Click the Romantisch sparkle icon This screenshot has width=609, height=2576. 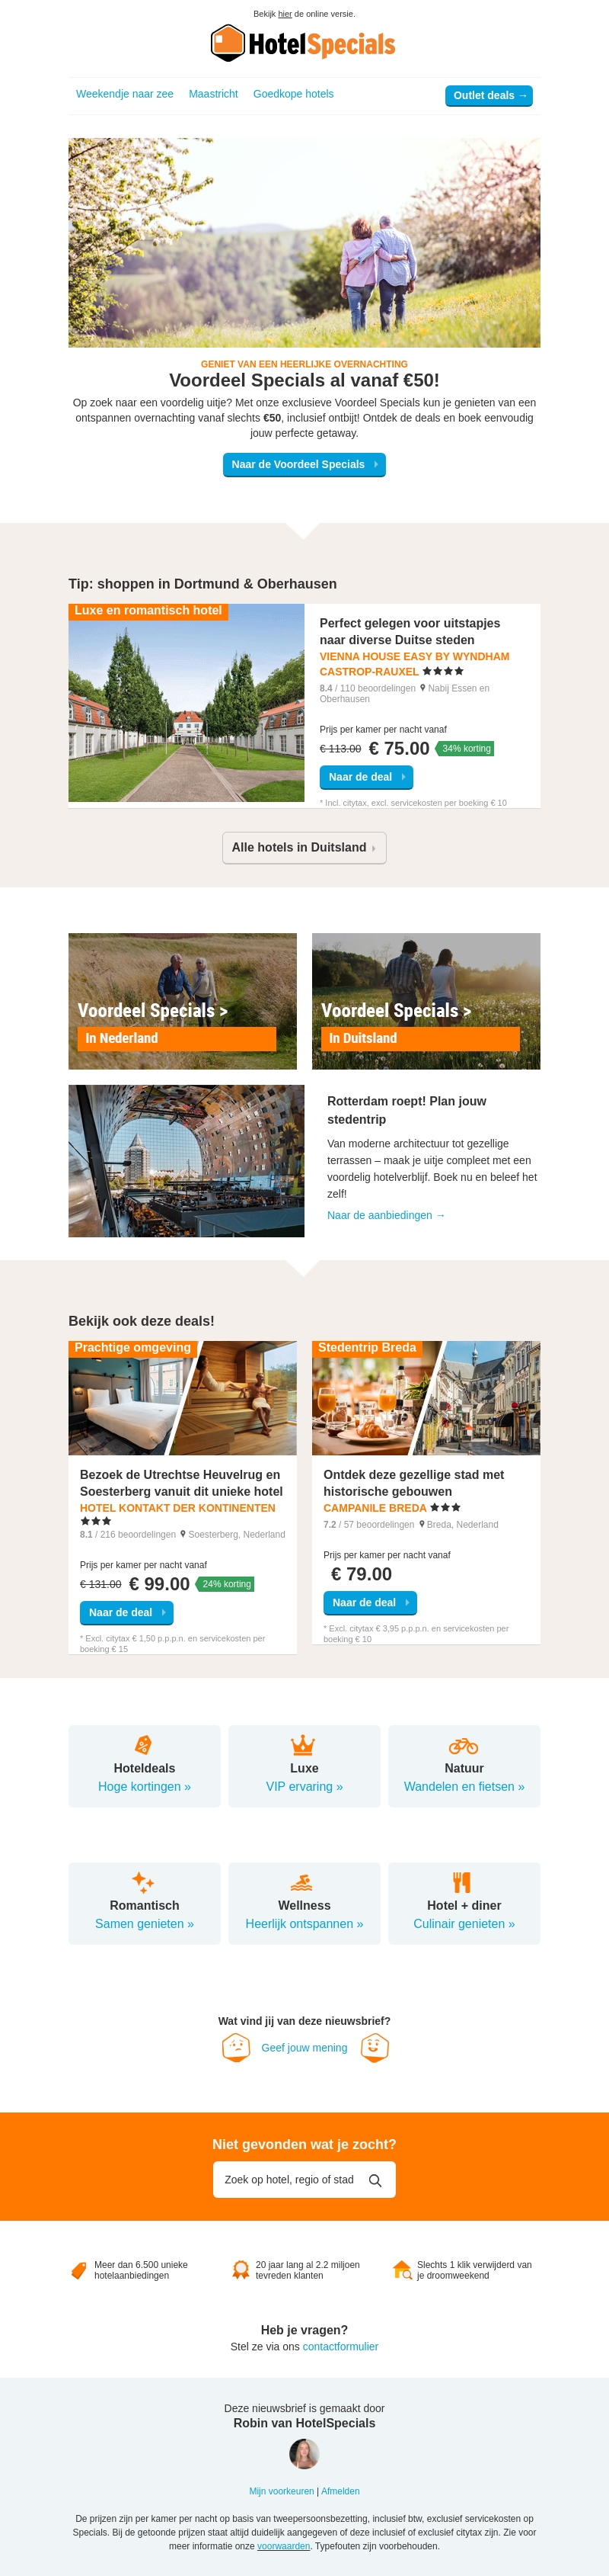coord(144,1881)
